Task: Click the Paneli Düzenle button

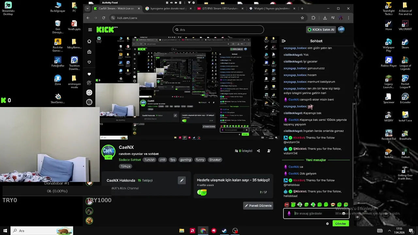Action: pos(258,206)
